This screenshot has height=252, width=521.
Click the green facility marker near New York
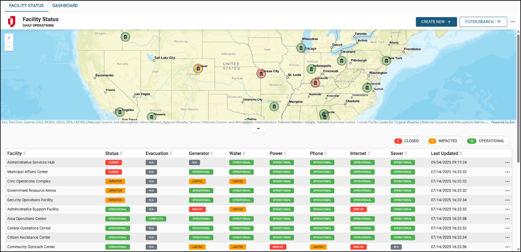386,61
